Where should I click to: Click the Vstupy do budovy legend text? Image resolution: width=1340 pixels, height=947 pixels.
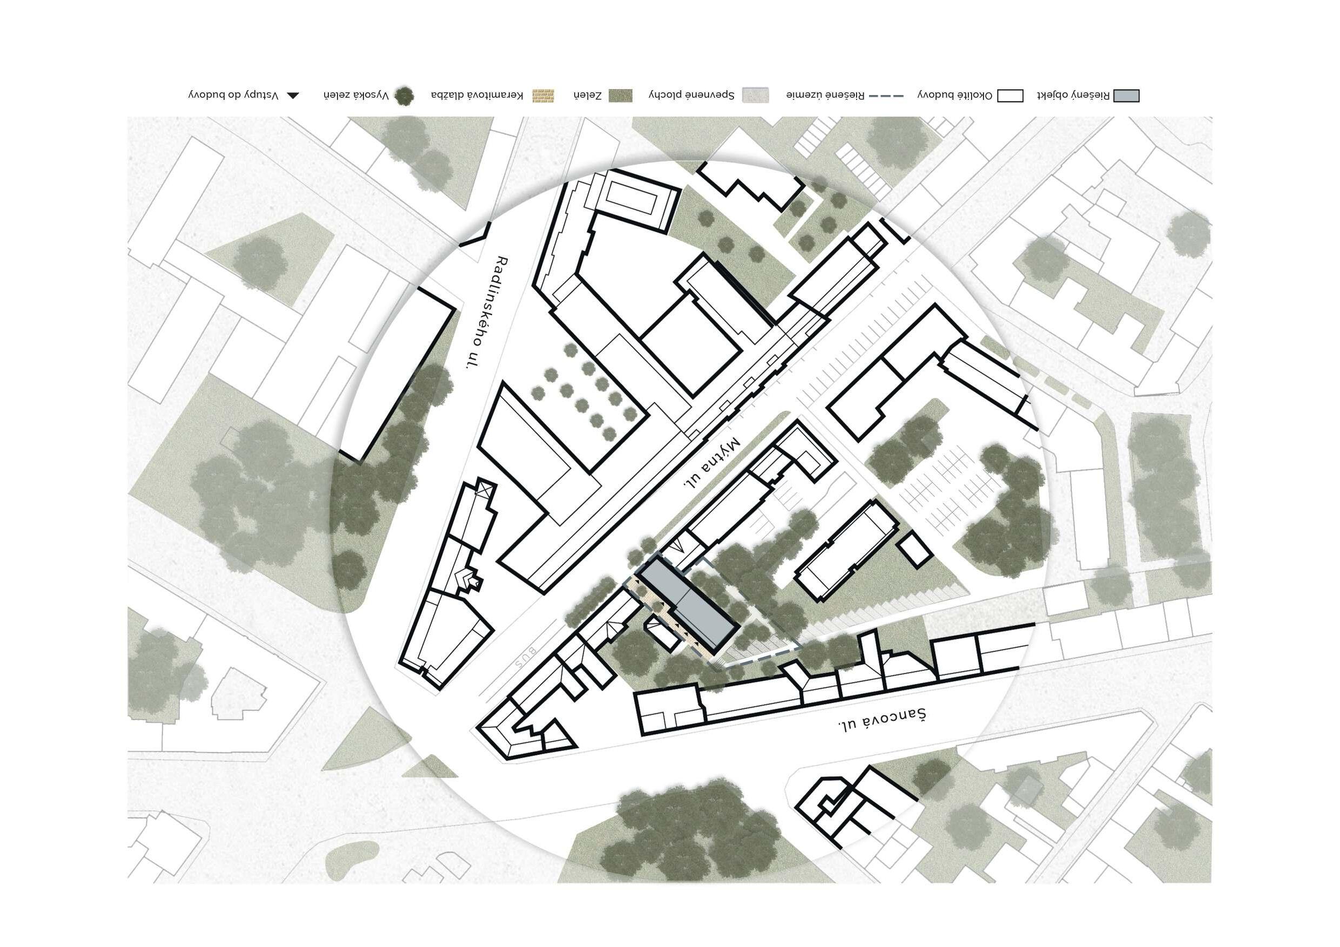233,94
